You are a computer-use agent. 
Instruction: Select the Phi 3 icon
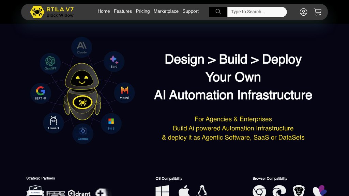[111, 123]
